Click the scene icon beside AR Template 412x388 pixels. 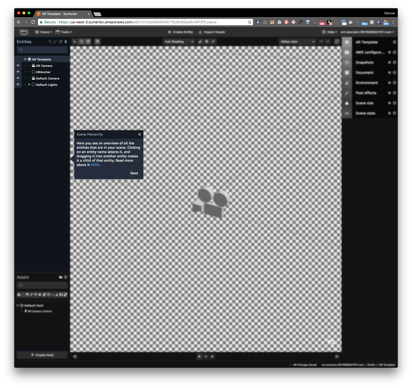click(x=29, y=59)
